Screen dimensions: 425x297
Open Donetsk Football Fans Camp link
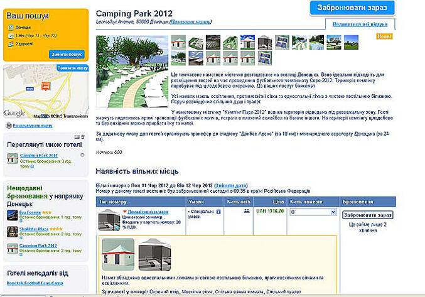tap(35, 283)
